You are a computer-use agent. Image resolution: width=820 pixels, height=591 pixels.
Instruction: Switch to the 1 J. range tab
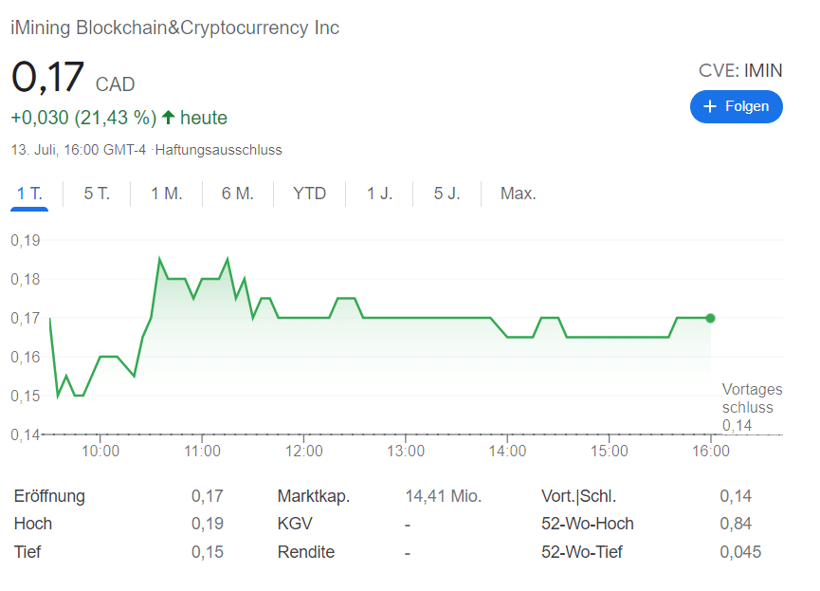tap(379, 194)
